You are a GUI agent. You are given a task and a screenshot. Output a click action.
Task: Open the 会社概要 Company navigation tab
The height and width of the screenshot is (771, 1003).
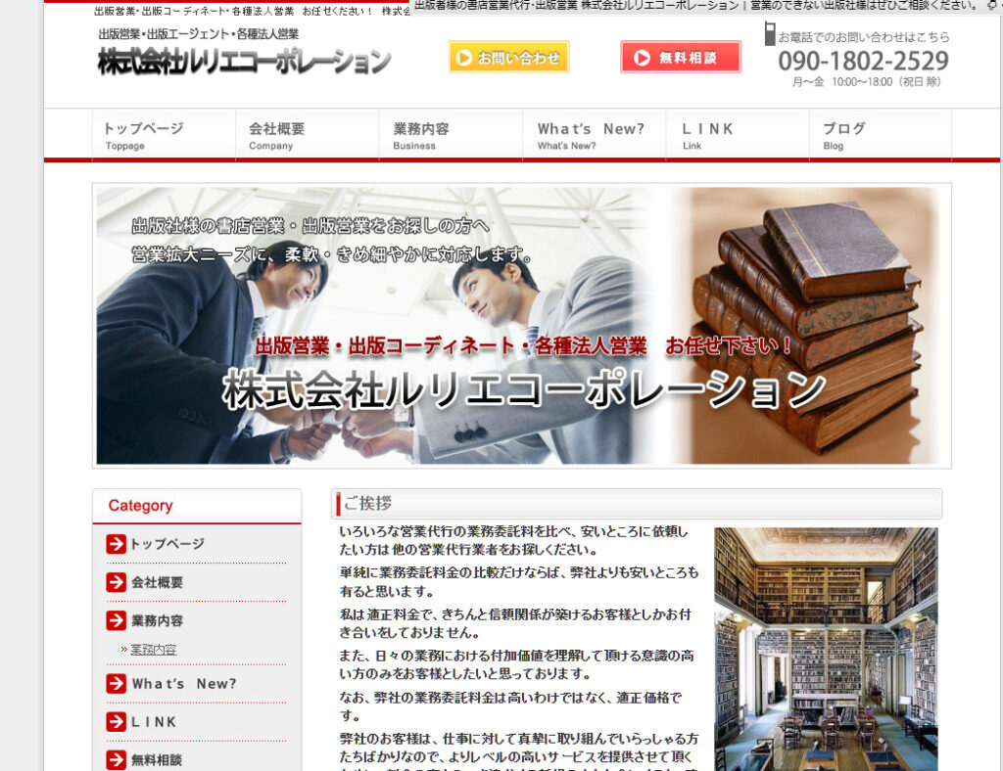click(307, 135)
